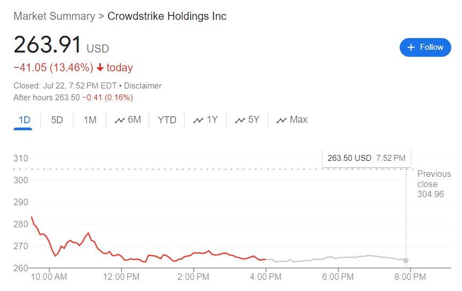Click the Crowdstrike Holdings Inc title
Image resolution: width=462 pixels, height=291 pixels.
click(167, 16)
